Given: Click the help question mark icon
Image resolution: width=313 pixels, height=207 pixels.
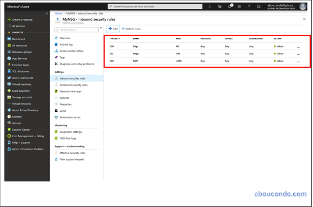Looking at the screenshot, I should tap(249, 7).
